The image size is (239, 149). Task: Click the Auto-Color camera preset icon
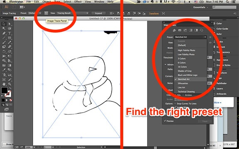coord(180,30)
